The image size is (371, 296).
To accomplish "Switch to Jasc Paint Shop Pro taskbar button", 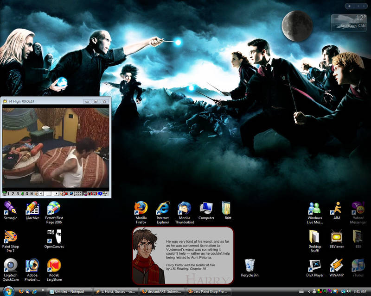I will [x=209, y=292].
